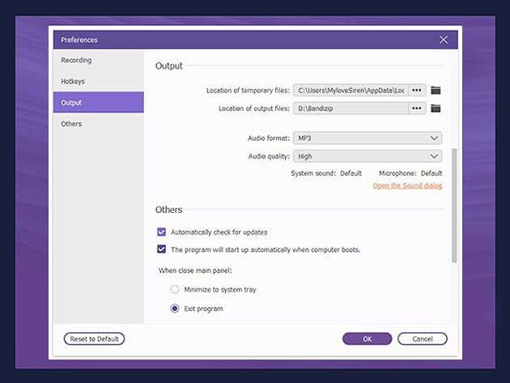Click Reset to Default button
510x383 pixels.
(94, 338)
